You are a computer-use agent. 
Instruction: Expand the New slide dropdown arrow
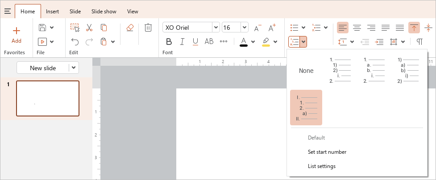[x=74, y=68]
